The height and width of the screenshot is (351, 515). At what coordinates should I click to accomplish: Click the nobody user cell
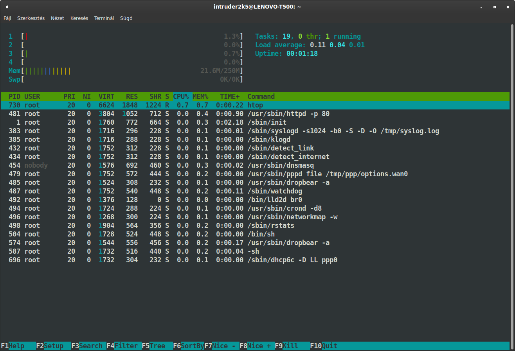[36, 165]
